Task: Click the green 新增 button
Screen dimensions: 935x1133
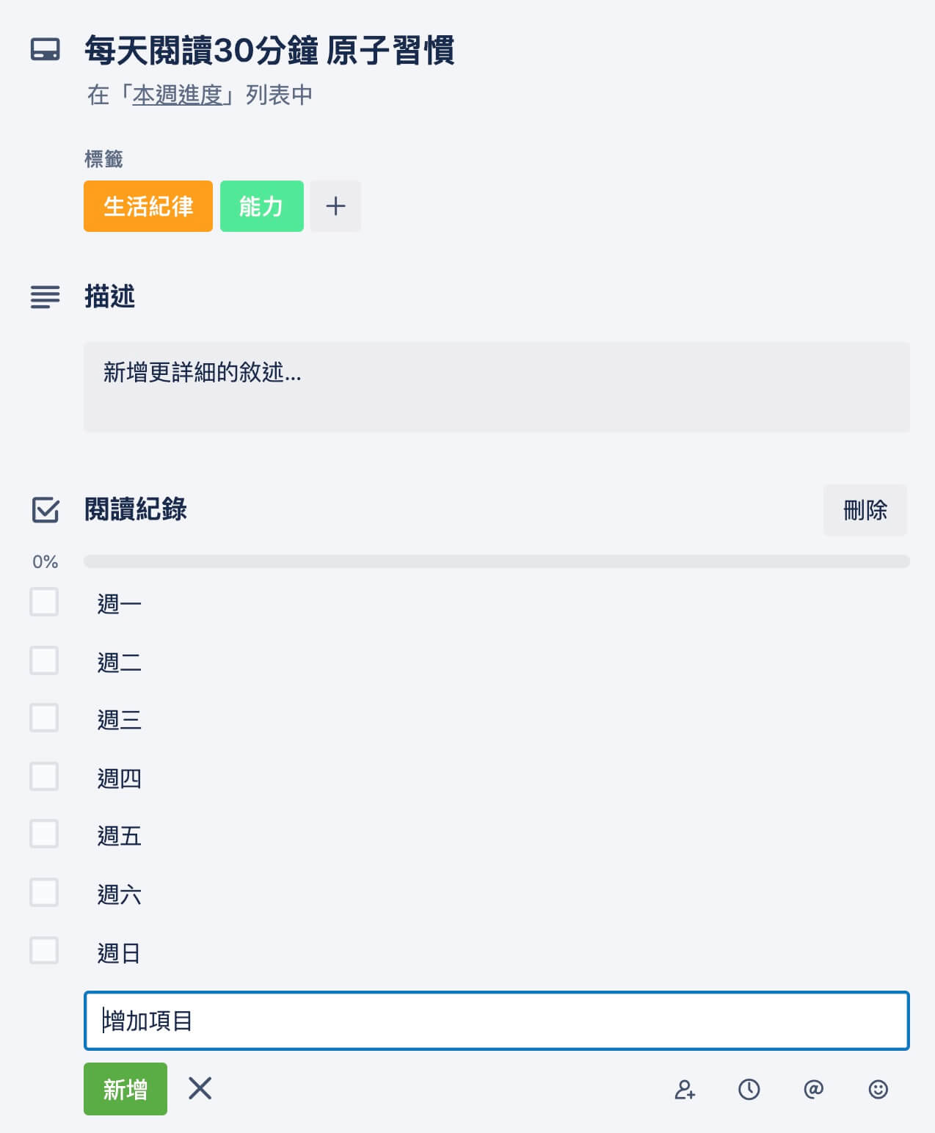Action: (x=125, y=1089)
